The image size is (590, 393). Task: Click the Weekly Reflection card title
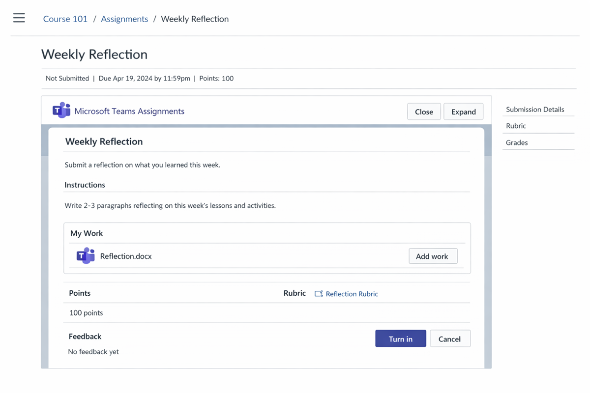coord(104,141)
